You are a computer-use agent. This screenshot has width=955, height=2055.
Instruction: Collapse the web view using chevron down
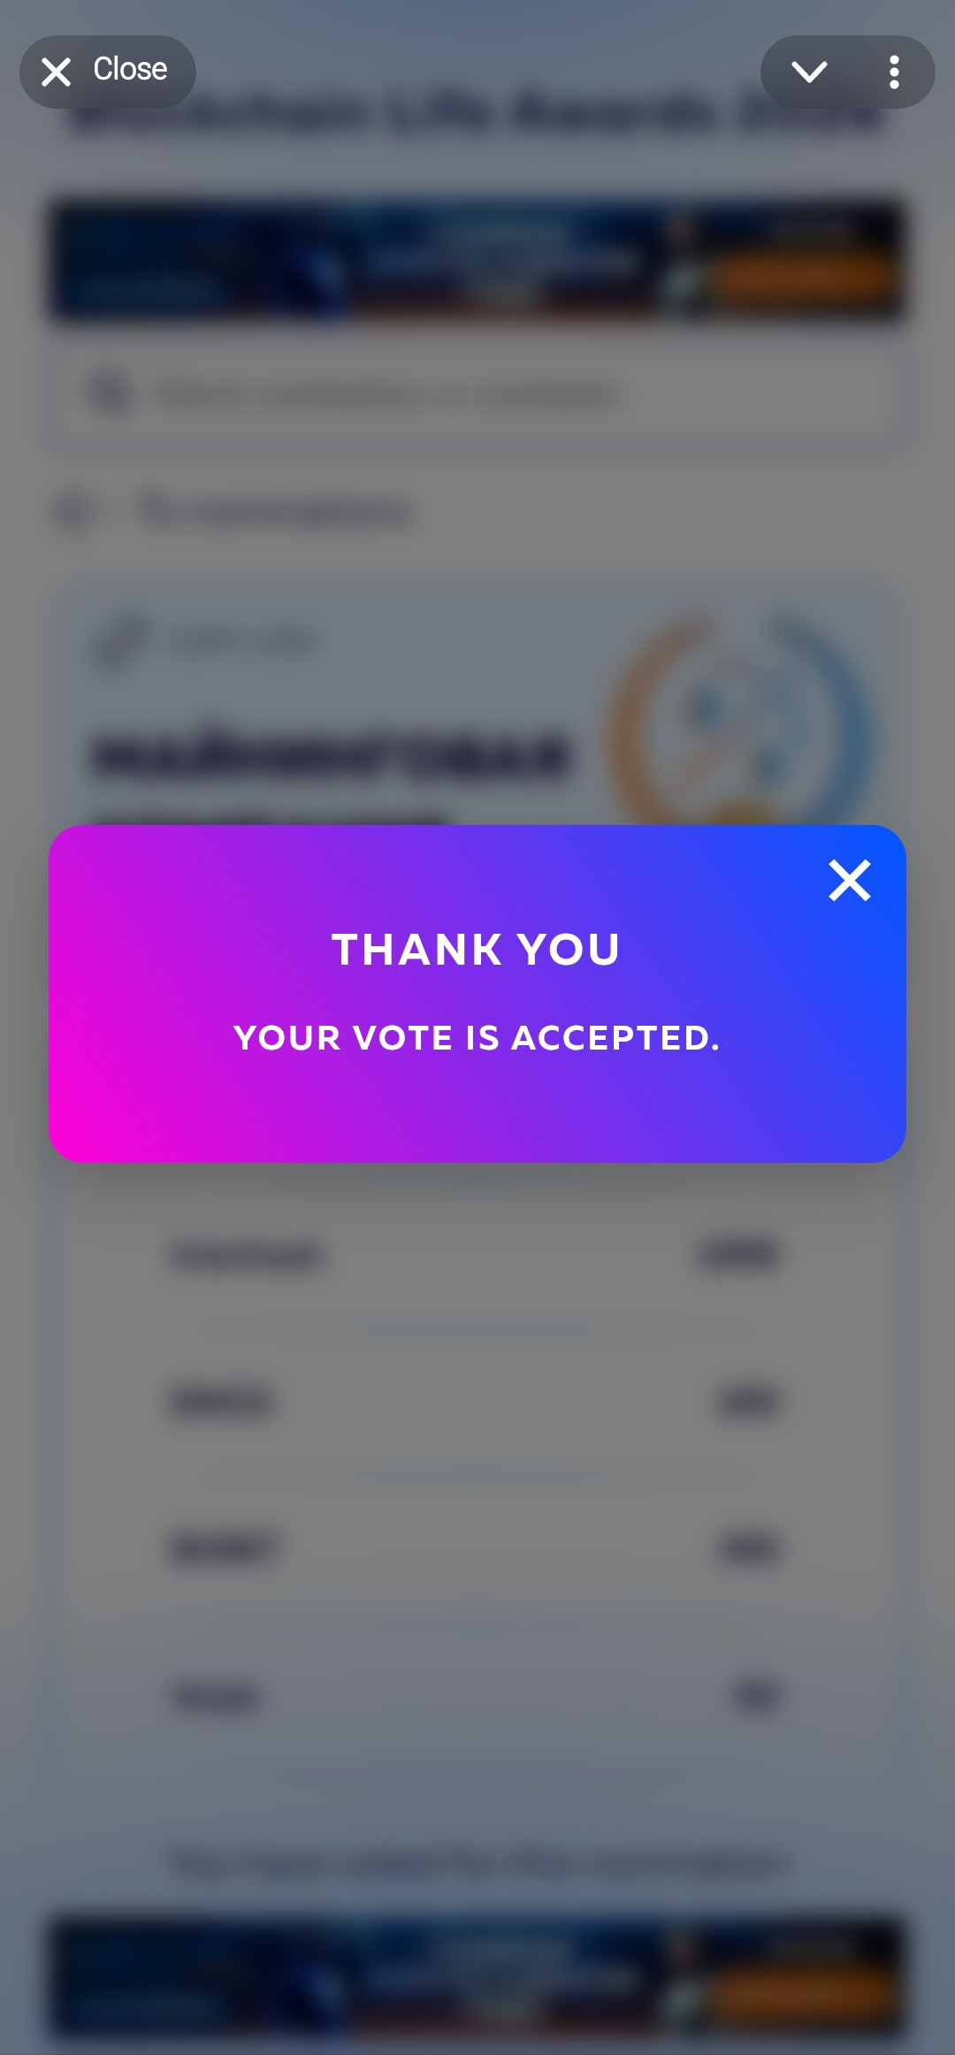click(x=809, y=72)
